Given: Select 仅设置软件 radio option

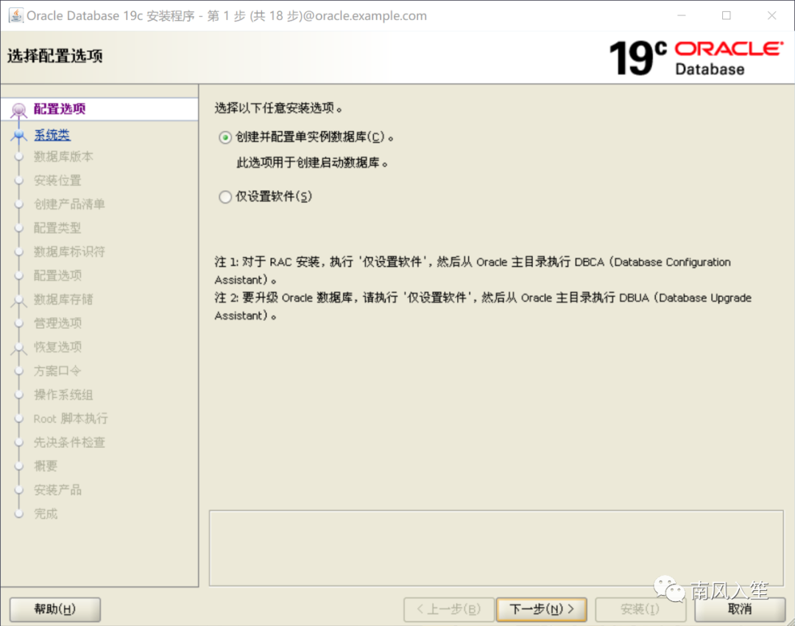Looking at the screenshot, I should (x=225, y=196).
